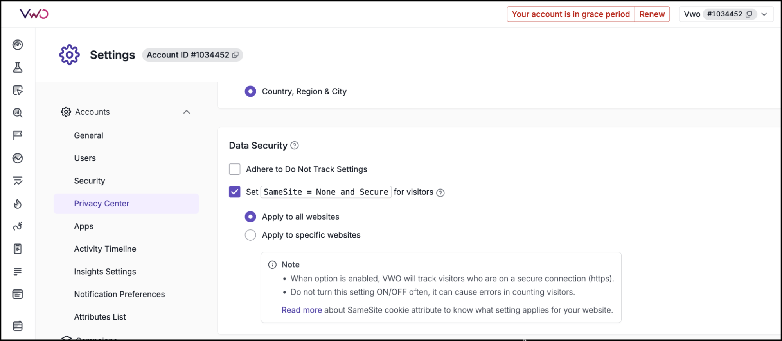Open the session recordings video icon
Screen dimensions: 782x341
(x=18, y=249)
